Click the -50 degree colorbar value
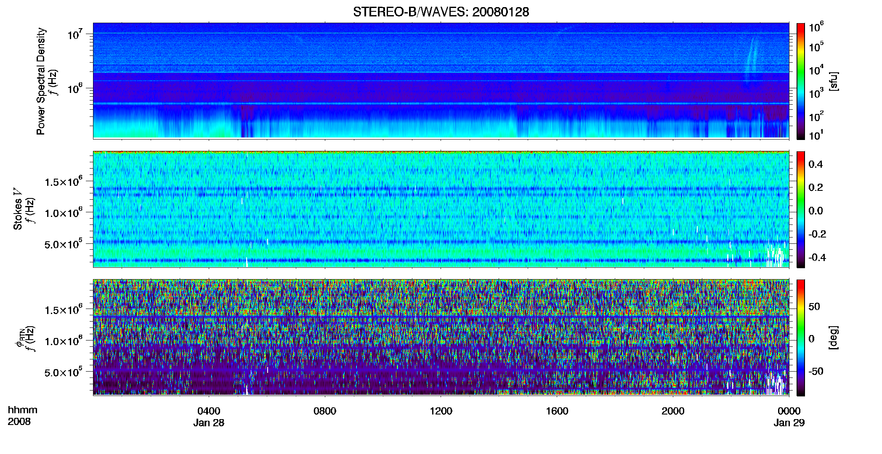 [x=816, y=371]
